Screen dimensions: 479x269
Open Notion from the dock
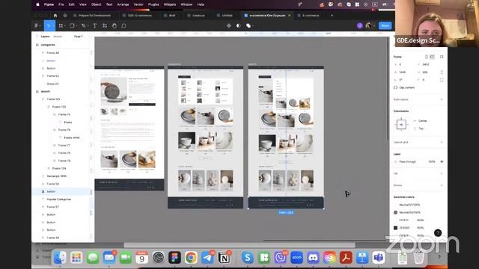225,258
